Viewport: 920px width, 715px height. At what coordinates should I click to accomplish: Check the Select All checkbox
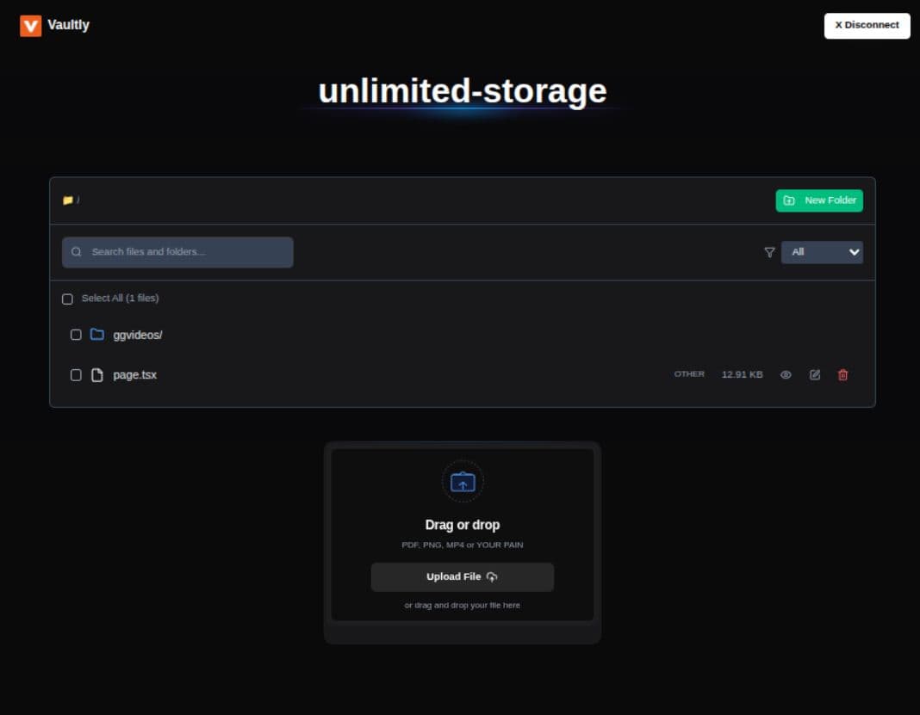coord(68,298)
